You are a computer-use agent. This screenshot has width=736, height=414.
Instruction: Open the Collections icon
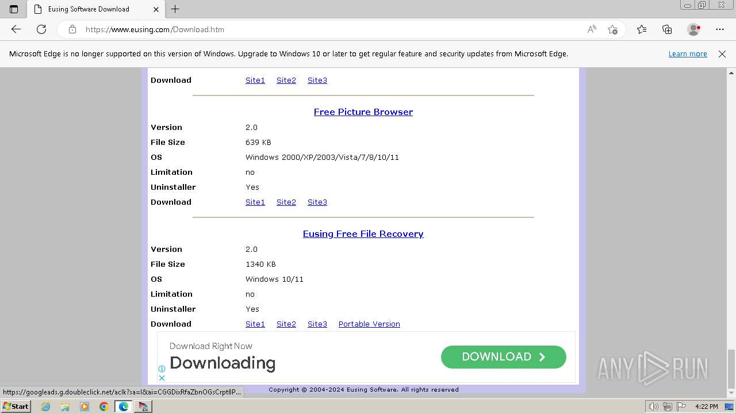pyautogui.click(x=667, y=29)
